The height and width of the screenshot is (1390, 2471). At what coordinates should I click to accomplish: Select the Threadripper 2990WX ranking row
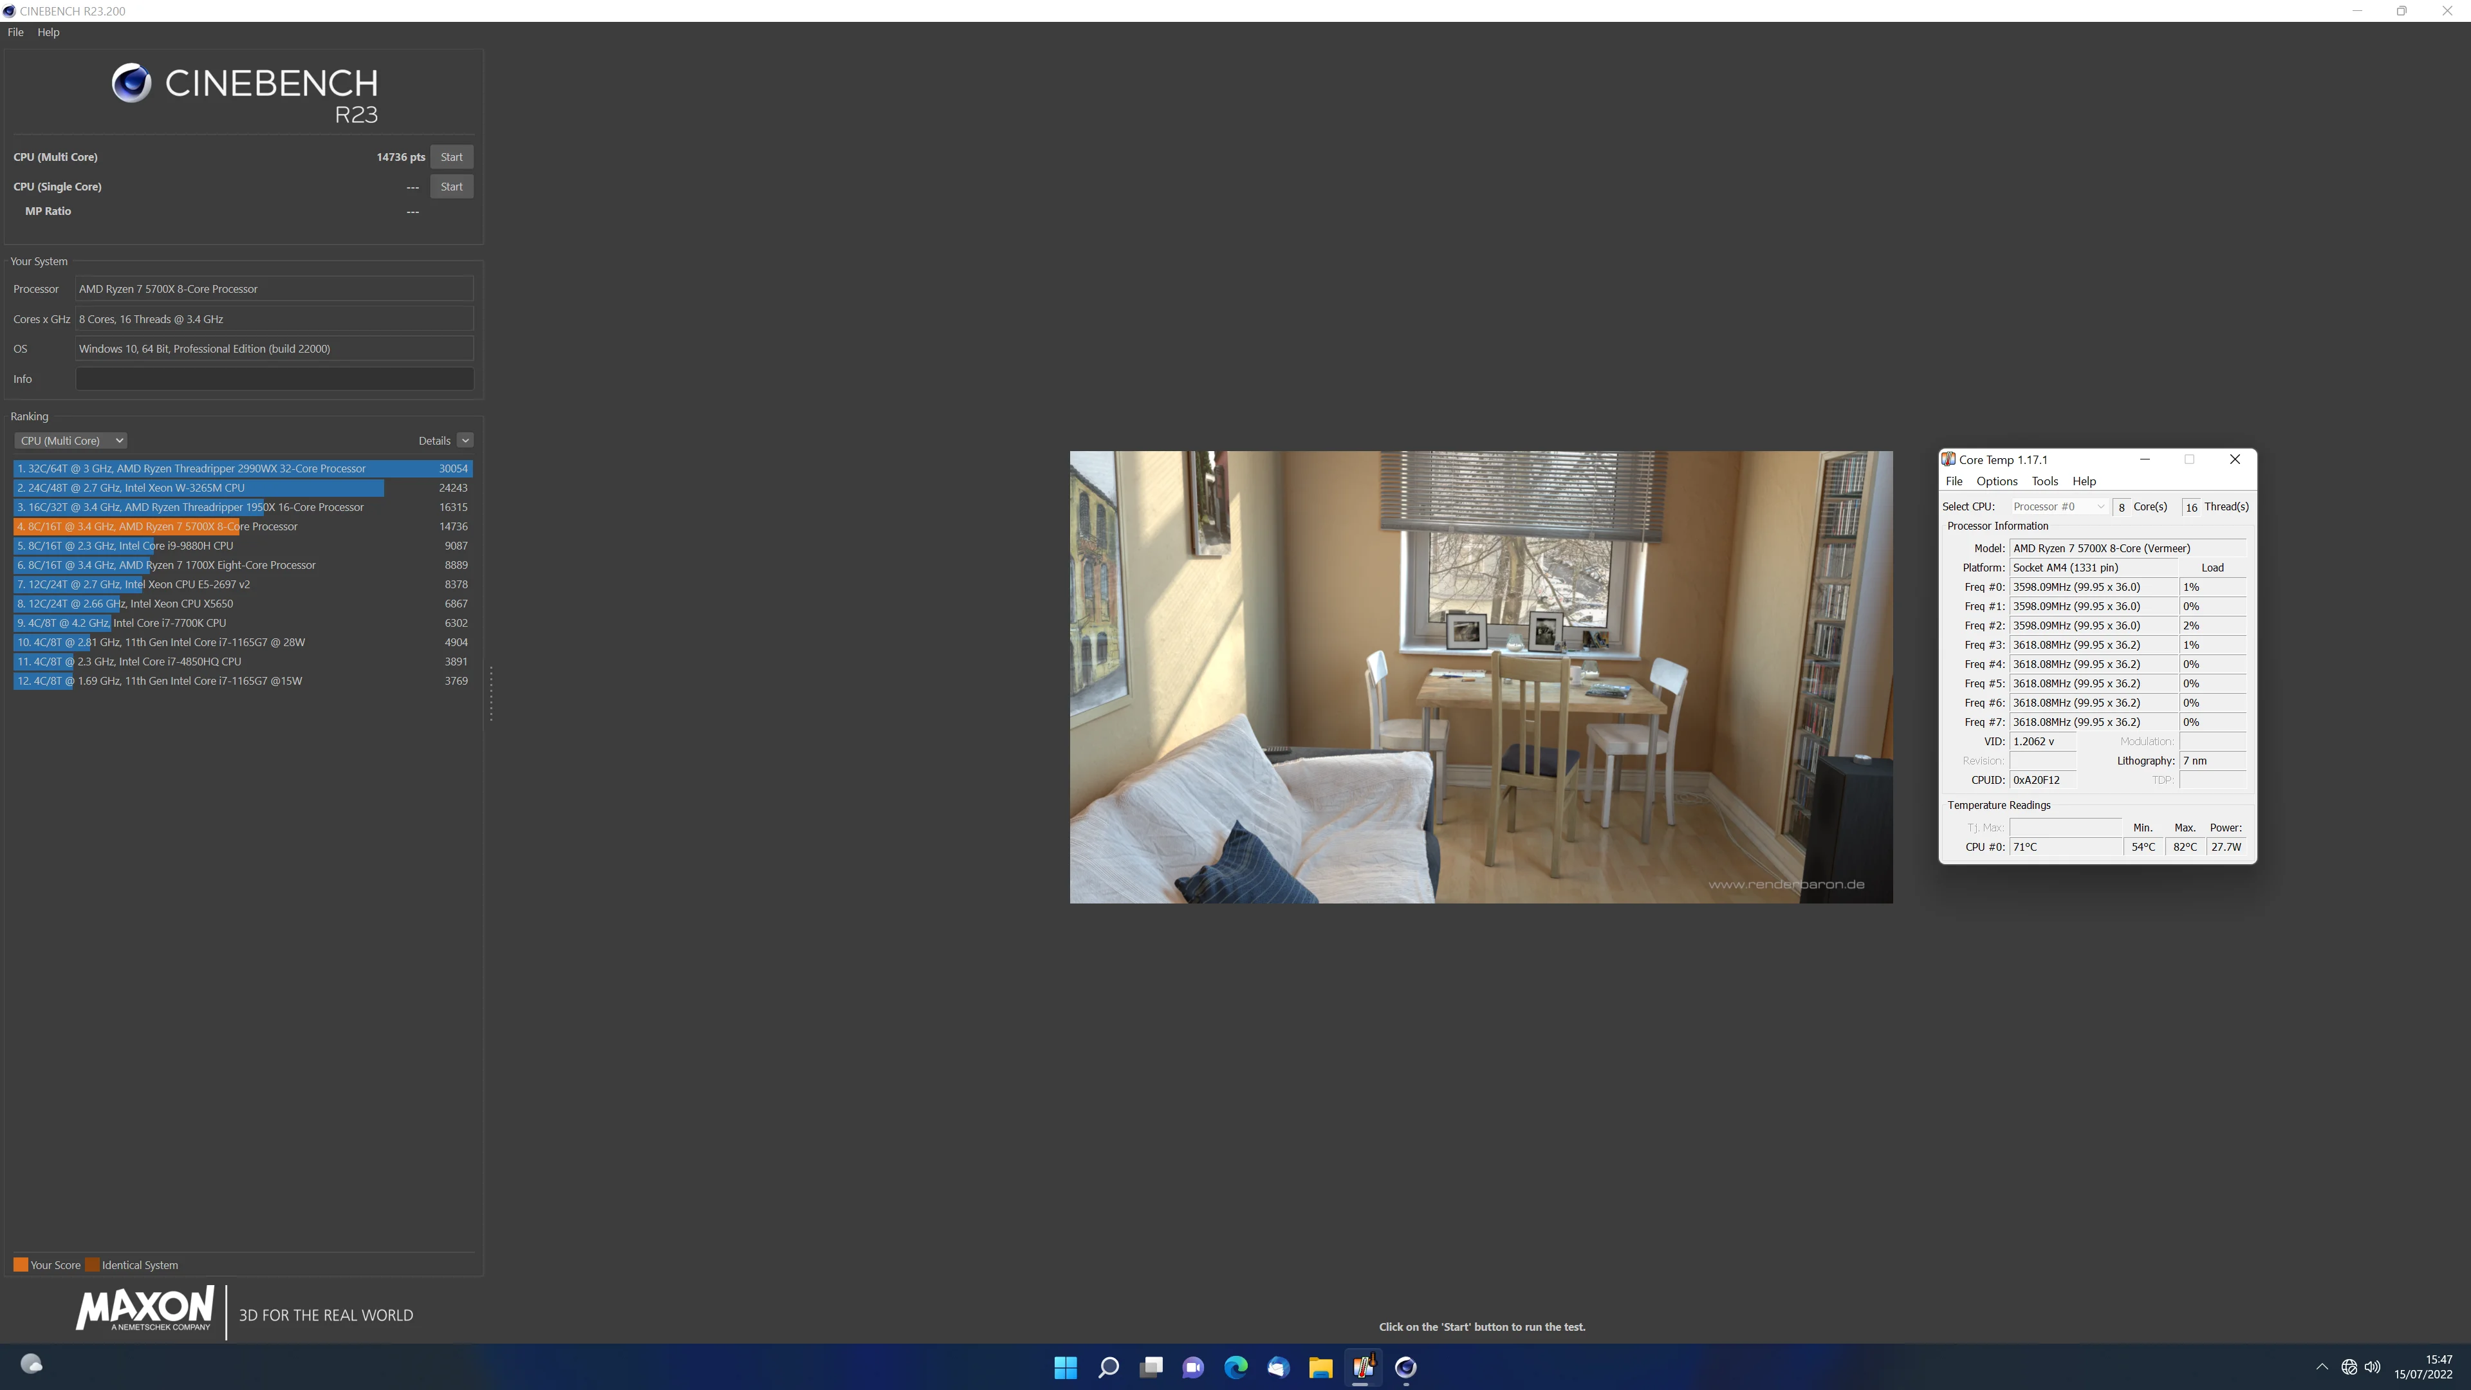tap(243, 469)
